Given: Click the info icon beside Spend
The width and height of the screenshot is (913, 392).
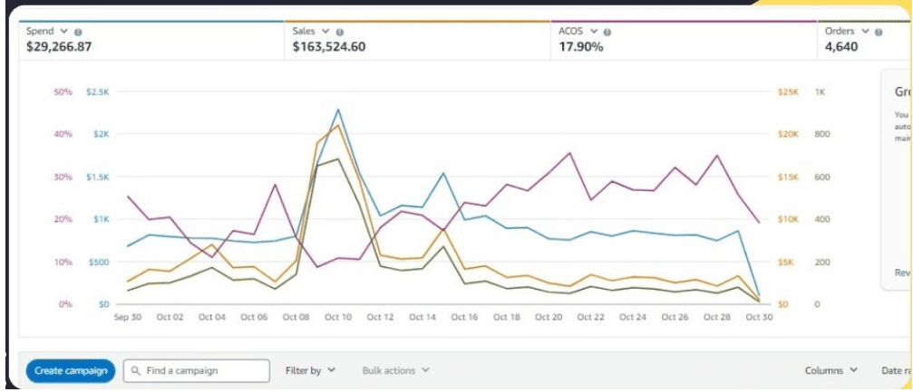Looking at the screenshot, I should pyautogui.click(x=79, y=32).
